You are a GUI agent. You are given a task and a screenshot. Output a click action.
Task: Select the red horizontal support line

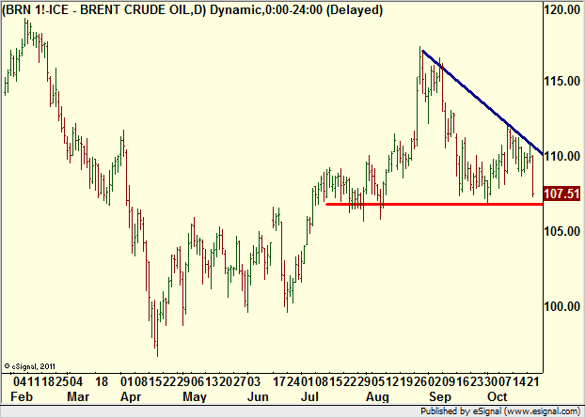[435, 204]
